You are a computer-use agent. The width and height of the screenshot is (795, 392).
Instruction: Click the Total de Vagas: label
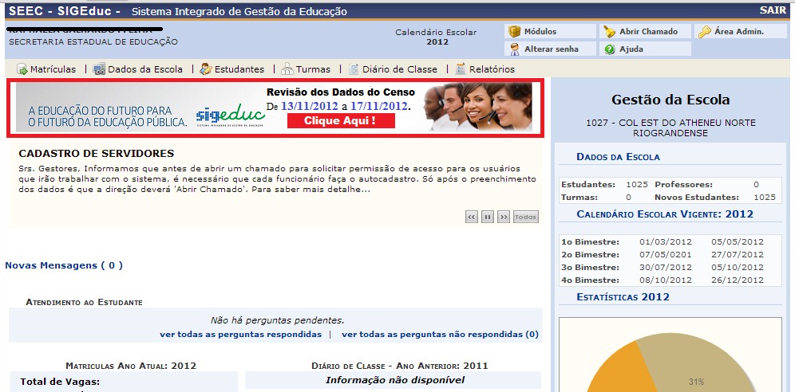(60, 382)
